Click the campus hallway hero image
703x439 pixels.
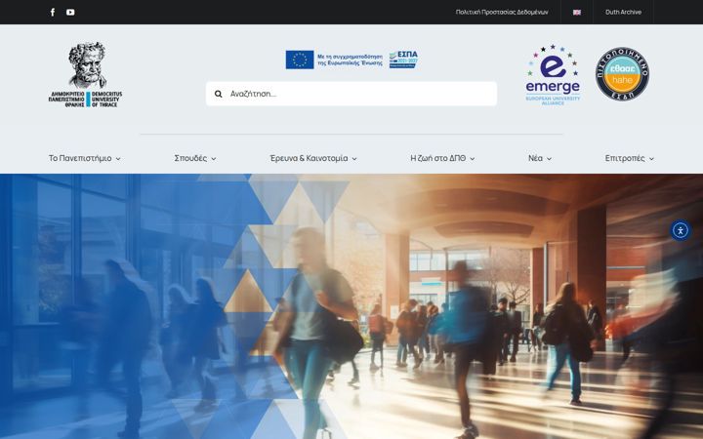coord(351,306)
